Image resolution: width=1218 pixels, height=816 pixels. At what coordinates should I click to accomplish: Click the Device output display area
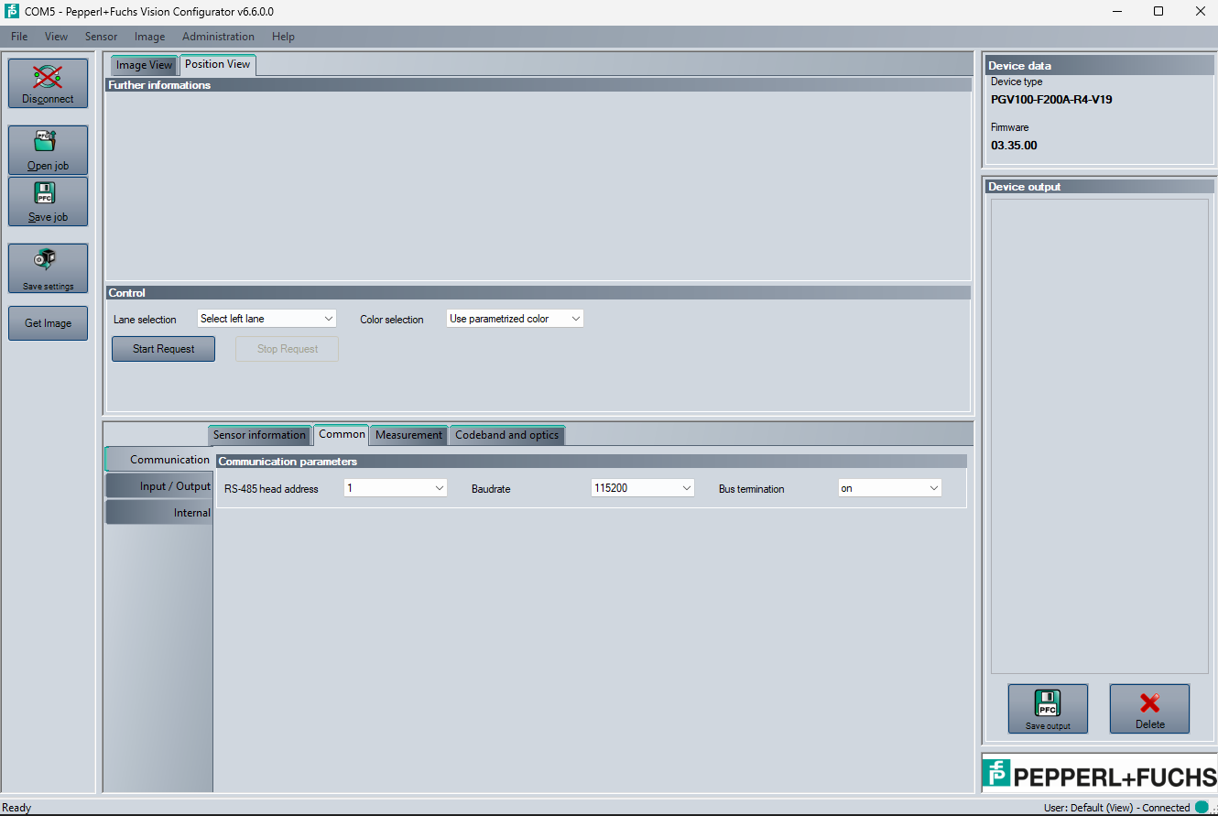tap(1099, 436)
